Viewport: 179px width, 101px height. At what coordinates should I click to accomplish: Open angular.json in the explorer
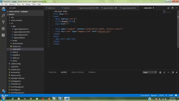(x=25, y=70)
